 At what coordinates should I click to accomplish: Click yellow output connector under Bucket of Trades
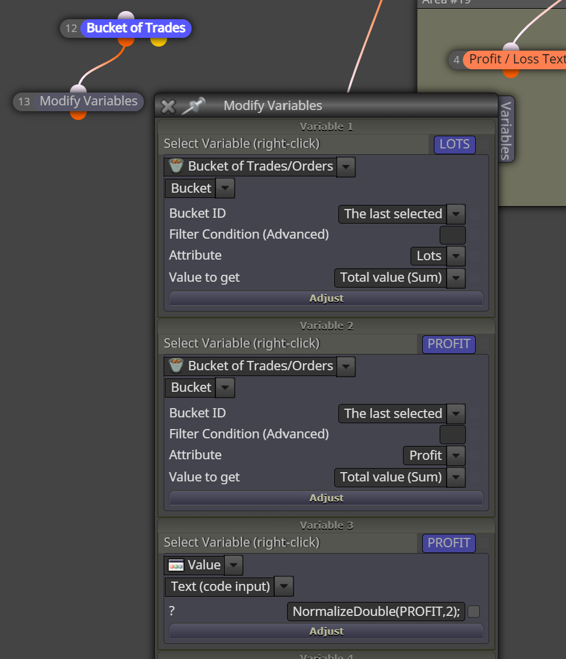[158, 41]
